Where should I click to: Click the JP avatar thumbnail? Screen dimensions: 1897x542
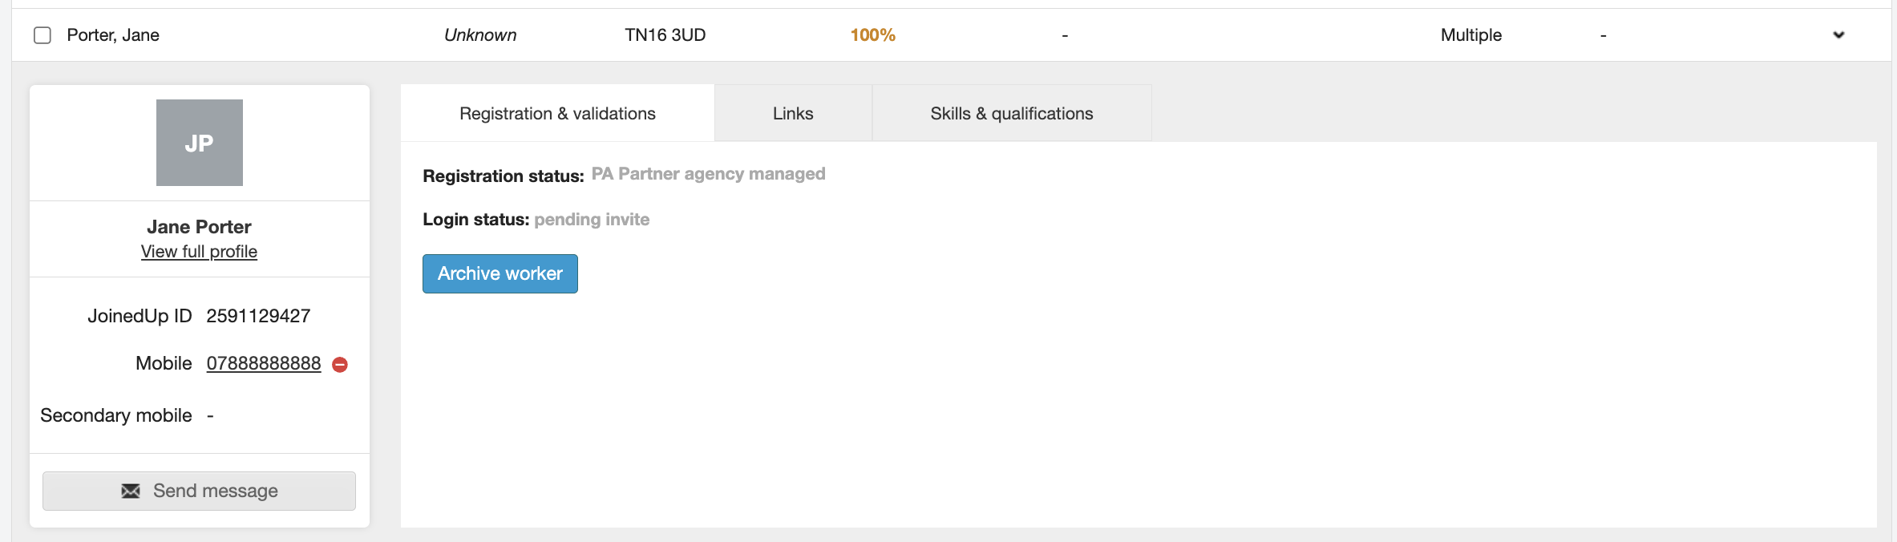(x=200, y=143)
